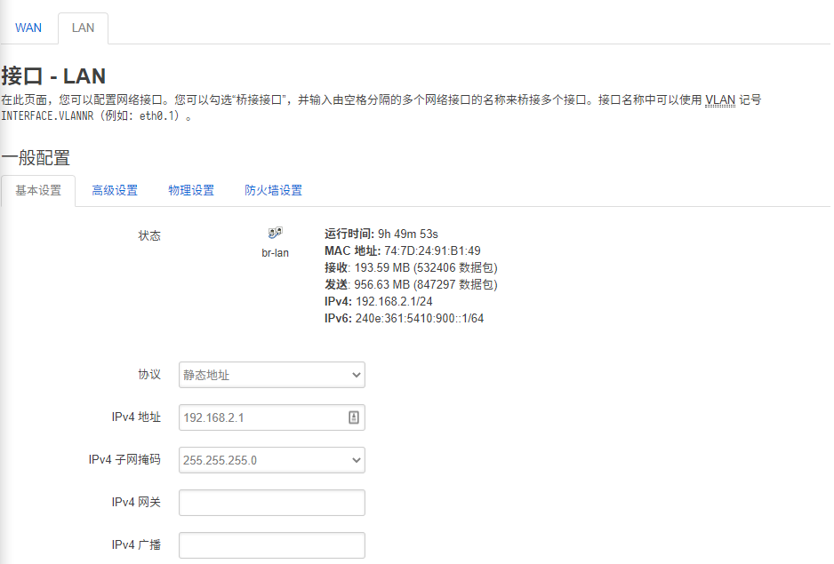Screen dimensions: 834x564
Task: Click the dropdown arrow of the protocol selector
Action: pyautogui.click(x=356, y=375)
